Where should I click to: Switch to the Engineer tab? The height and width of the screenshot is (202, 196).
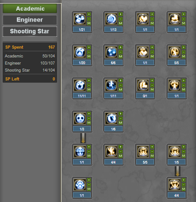30,20
